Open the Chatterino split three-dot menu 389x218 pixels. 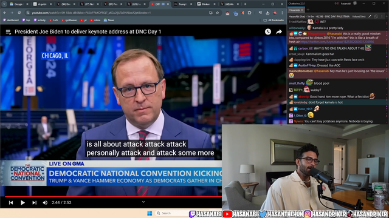coord(382,16)
